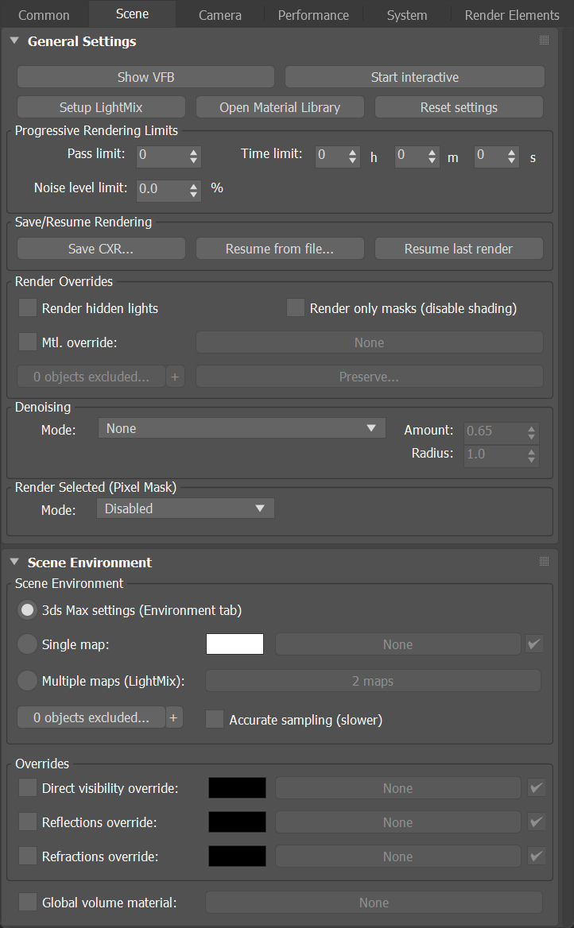Click the Refractions override None map slot
This screenshot has height=928, width=574.
(x=398, y=856)
